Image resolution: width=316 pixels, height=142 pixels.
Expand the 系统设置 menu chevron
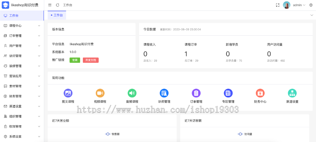pyautogui.click(x=39, y=136)
